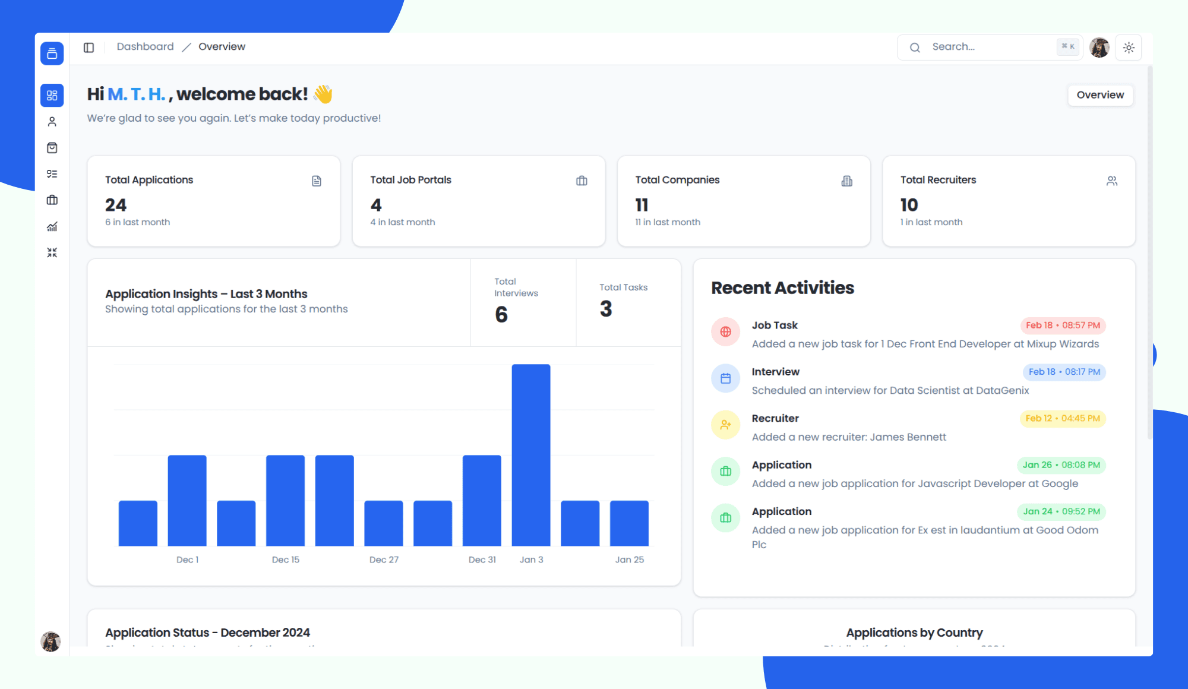This screenshot has width=1188, height=689.
Task: Open the job portals bag icon
Action: pyautogui.click(x=52, y=148)
